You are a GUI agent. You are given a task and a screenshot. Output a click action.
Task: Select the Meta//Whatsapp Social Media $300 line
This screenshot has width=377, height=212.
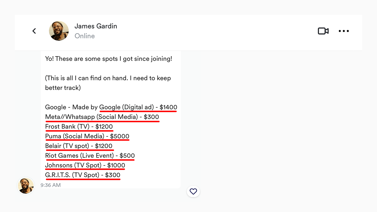(102, 117)
